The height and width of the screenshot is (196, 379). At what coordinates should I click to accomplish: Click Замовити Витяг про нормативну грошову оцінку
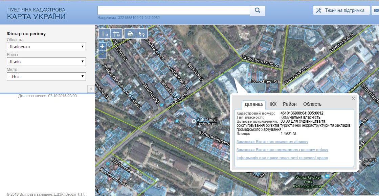point(282,150)
